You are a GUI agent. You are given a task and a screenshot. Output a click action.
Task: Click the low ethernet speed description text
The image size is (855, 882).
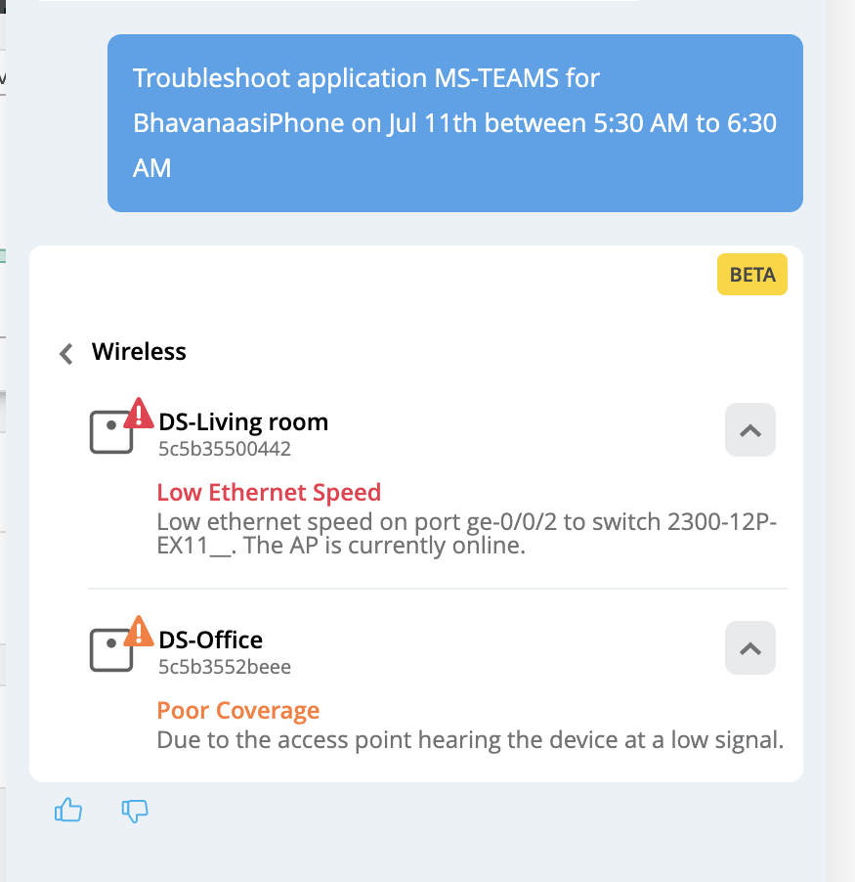tap(466, 533)
